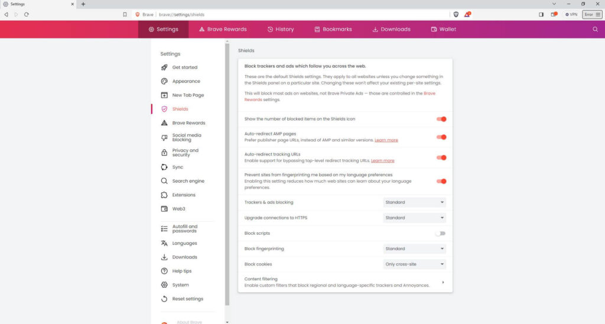
Task: Toggle the sidebar panel icon in toolbar
Action: click(x=541, y=14)
